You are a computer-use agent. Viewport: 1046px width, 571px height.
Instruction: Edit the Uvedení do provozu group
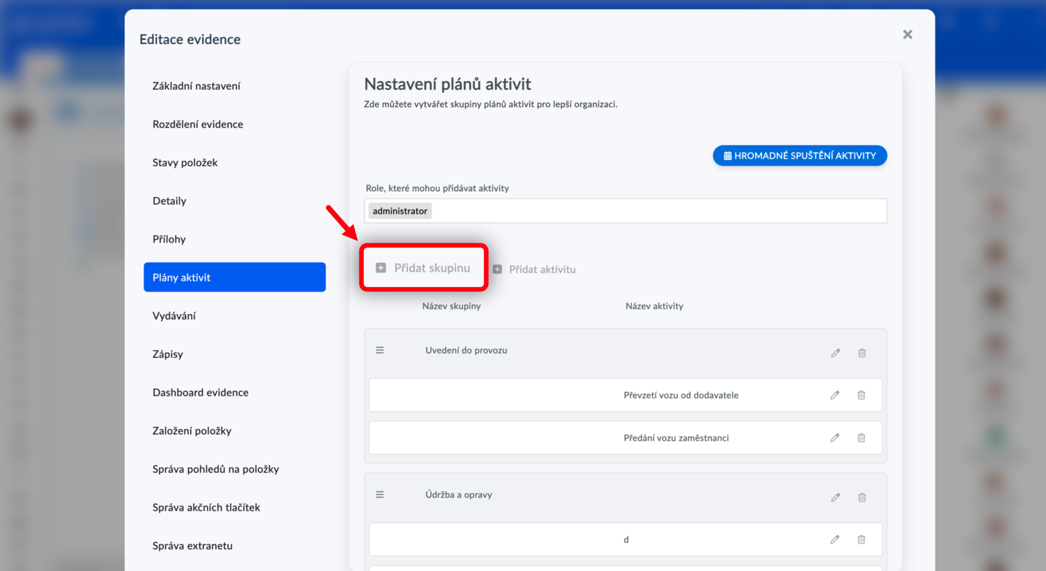[x=835, y=353]
